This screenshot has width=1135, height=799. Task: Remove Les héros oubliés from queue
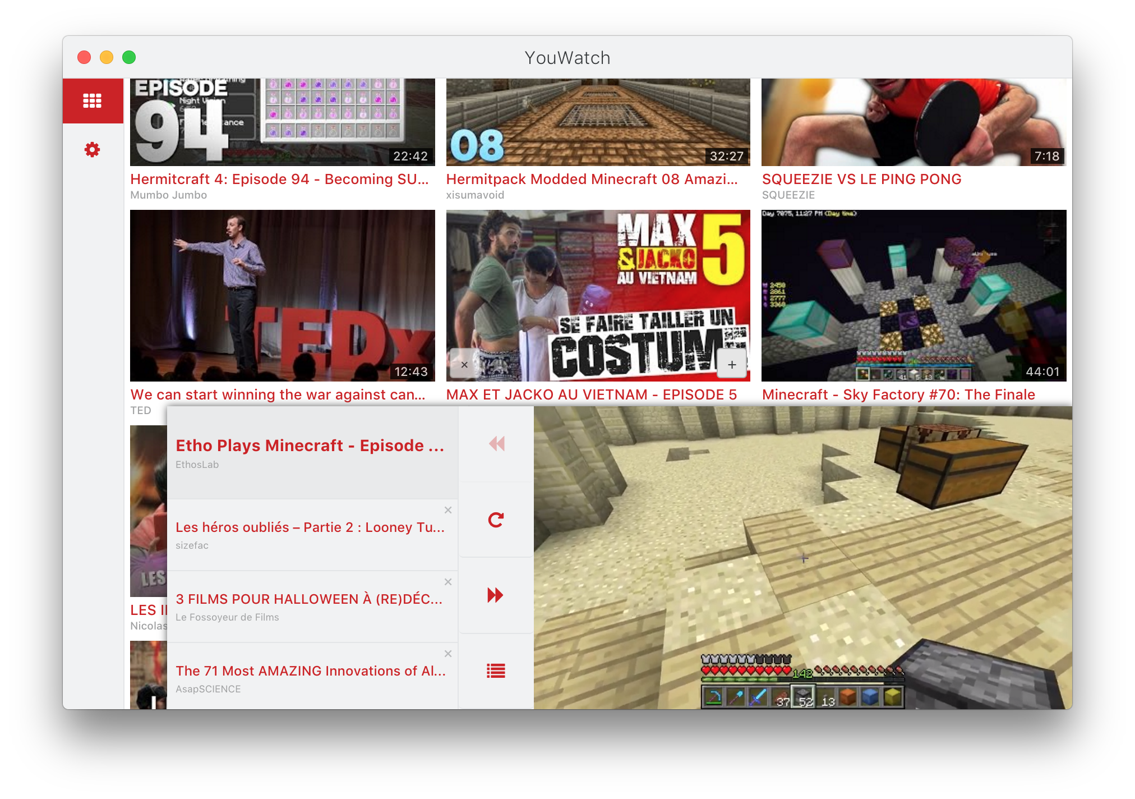(448, 510)
